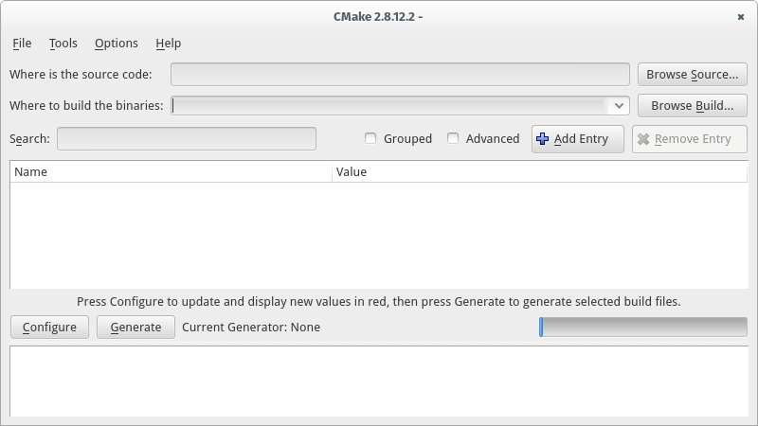Click the Browse Build button
Viewport: 758px width, 426px height.
click(x=693, y=106)
